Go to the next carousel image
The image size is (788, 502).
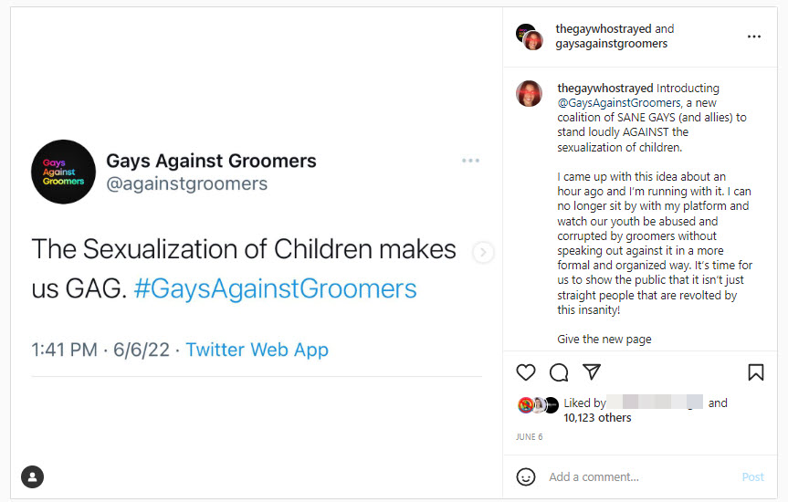pyautogui.click(x=484, y=253)
